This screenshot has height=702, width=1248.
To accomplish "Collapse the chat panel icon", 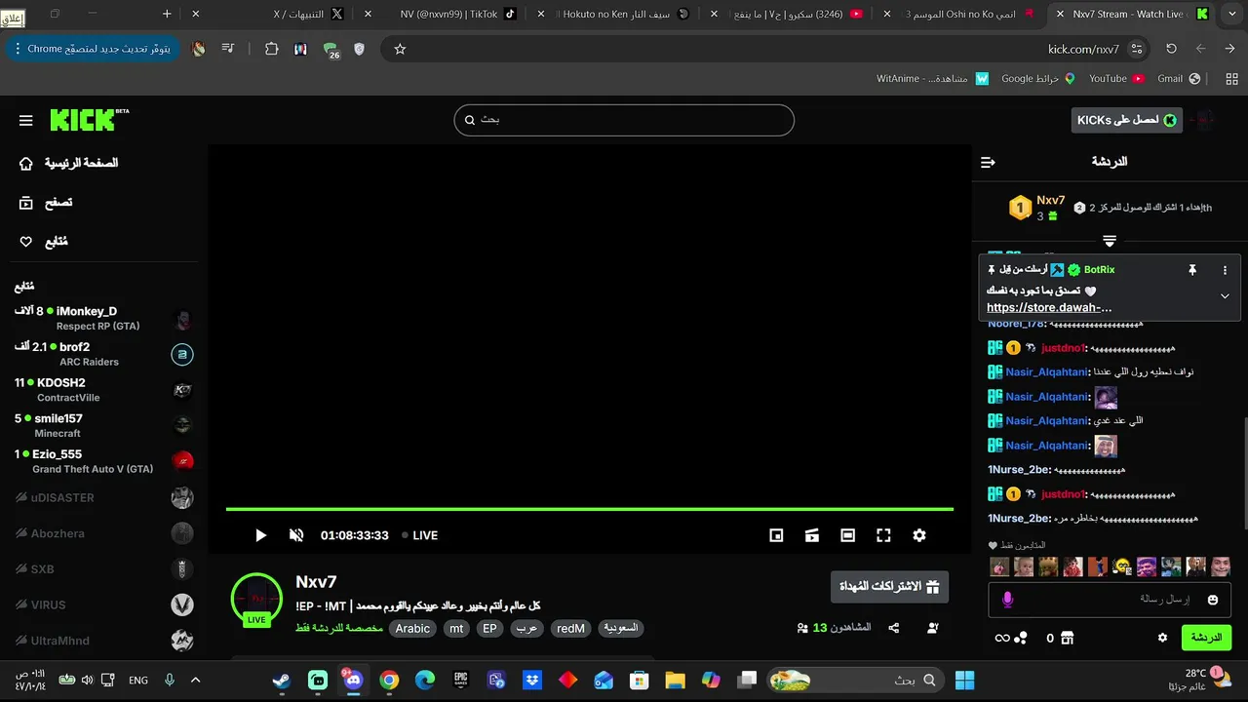I will [x=988, y=162].
